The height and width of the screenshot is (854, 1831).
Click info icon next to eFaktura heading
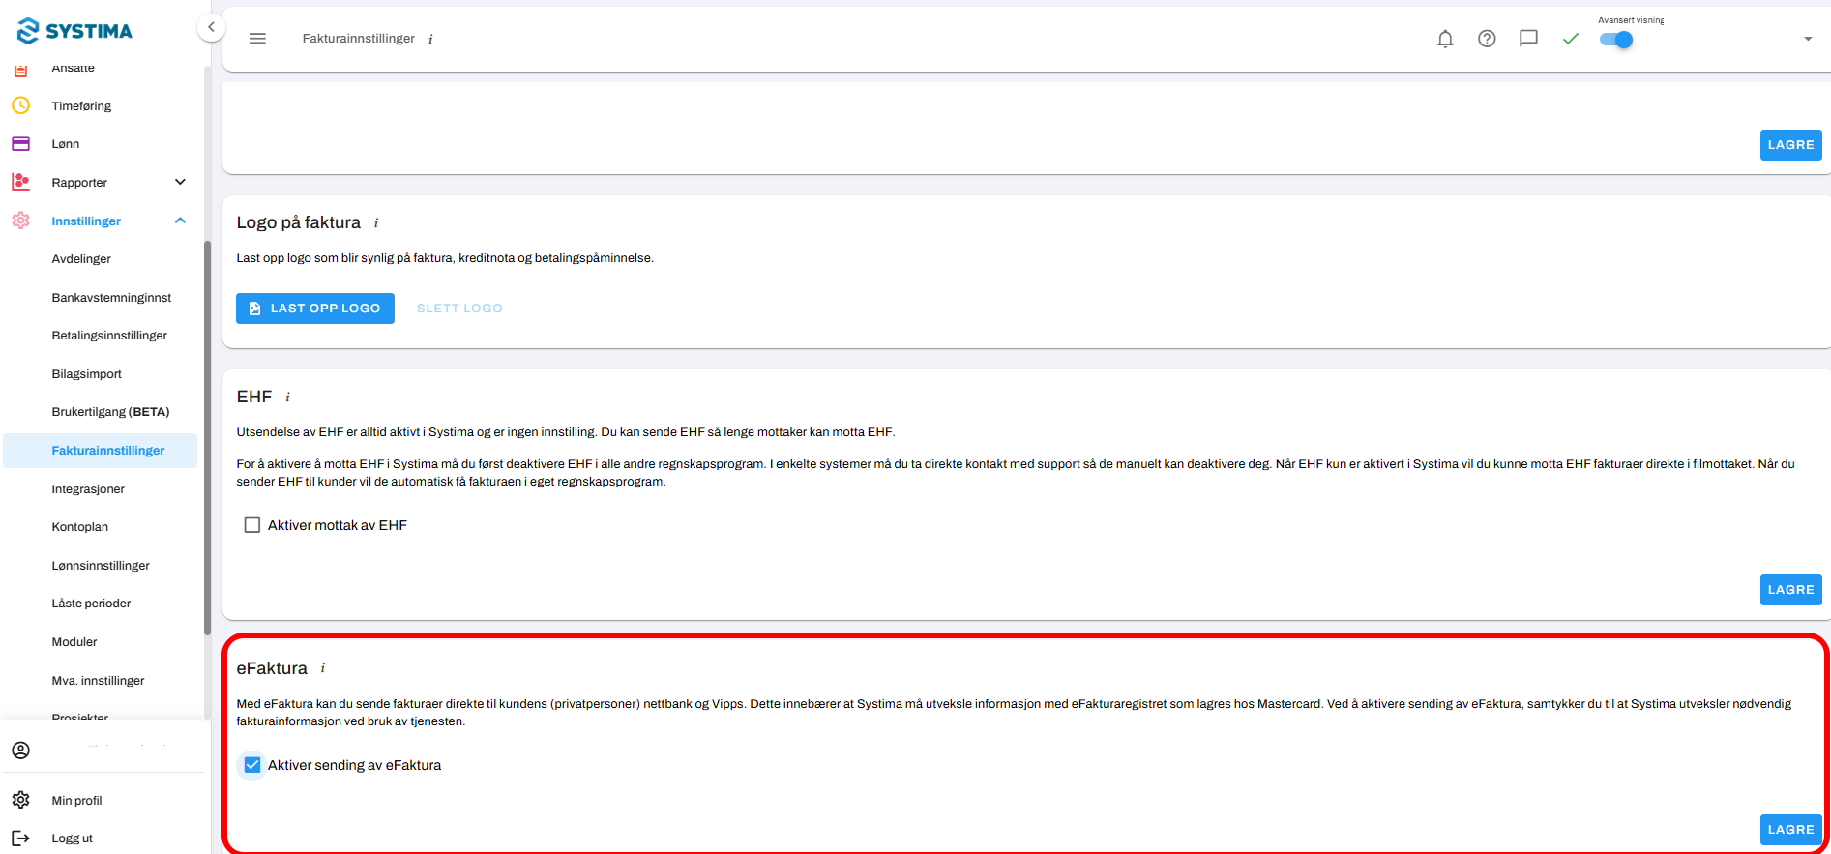[x=322, y=668]
